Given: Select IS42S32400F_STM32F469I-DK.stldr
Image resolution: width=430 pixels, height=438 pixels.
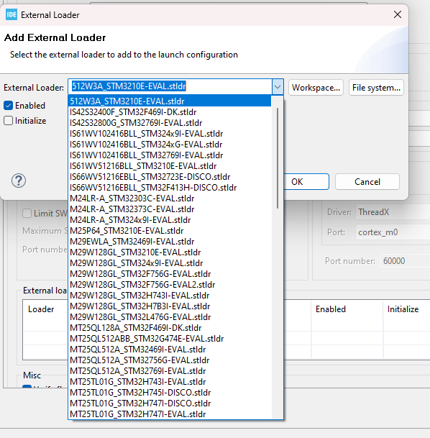Looking at the screenshot, I should pos(170,112).
